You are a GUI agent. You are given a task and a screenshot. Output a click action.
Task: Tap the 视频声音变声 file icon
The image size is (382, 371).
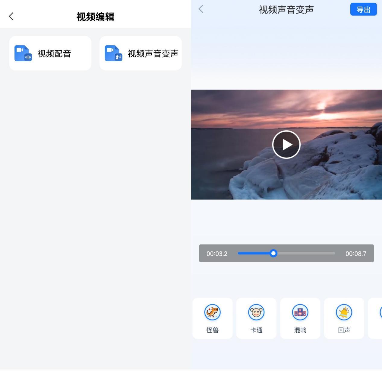tap(114, 53)
